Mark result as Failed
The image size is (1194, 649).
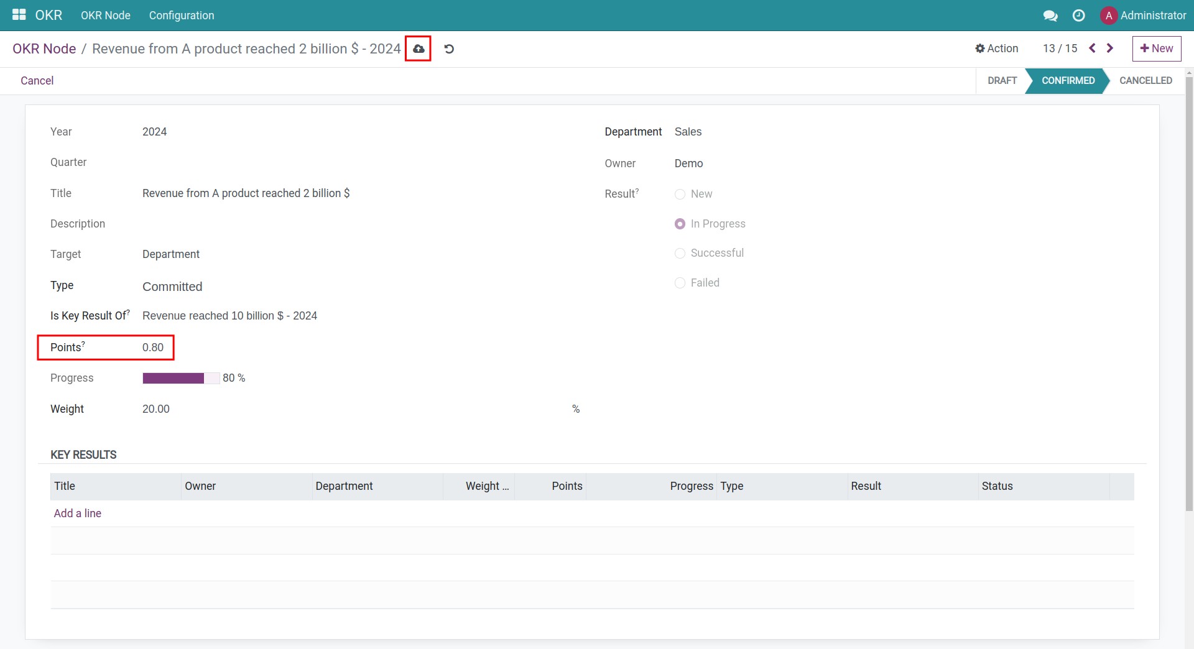click(x=680, y=283)
